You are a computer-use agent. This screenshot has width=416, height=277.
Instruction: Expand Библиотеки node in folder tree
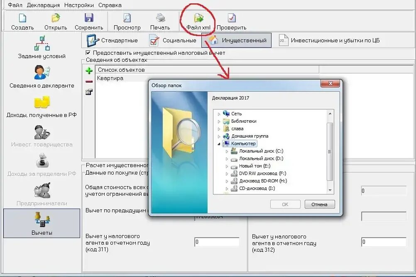pyautogui.click(x=219, y=121)
